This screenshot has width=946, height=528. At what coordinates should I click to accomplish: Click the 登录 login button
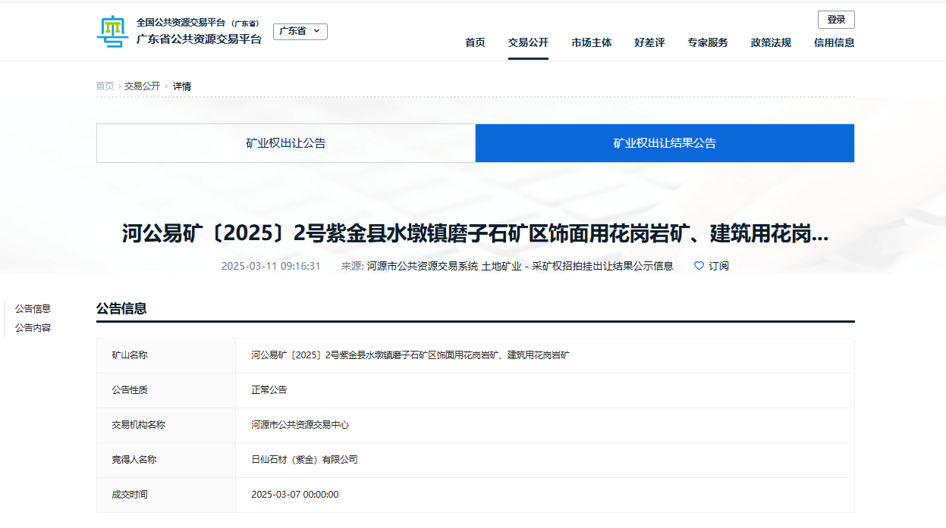(836, 20)
